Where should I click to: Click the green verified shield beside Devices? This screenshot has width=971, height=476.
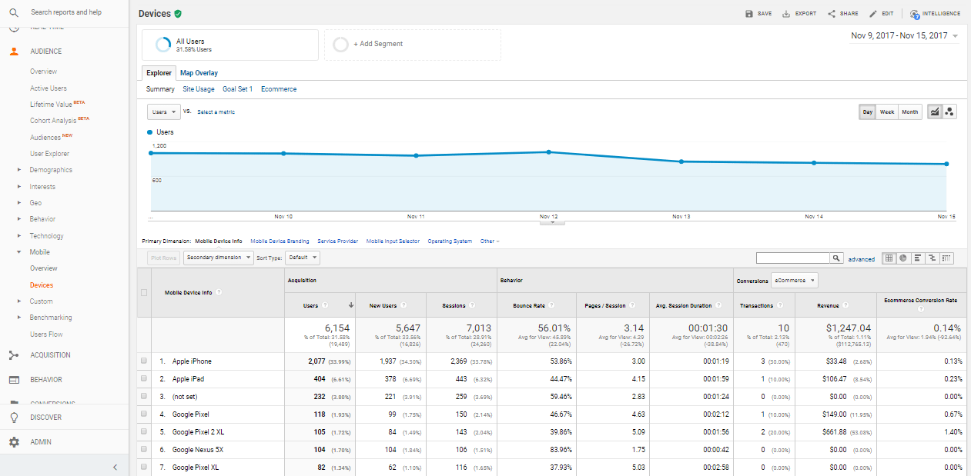pyautogui.click(x=178, y=14)
